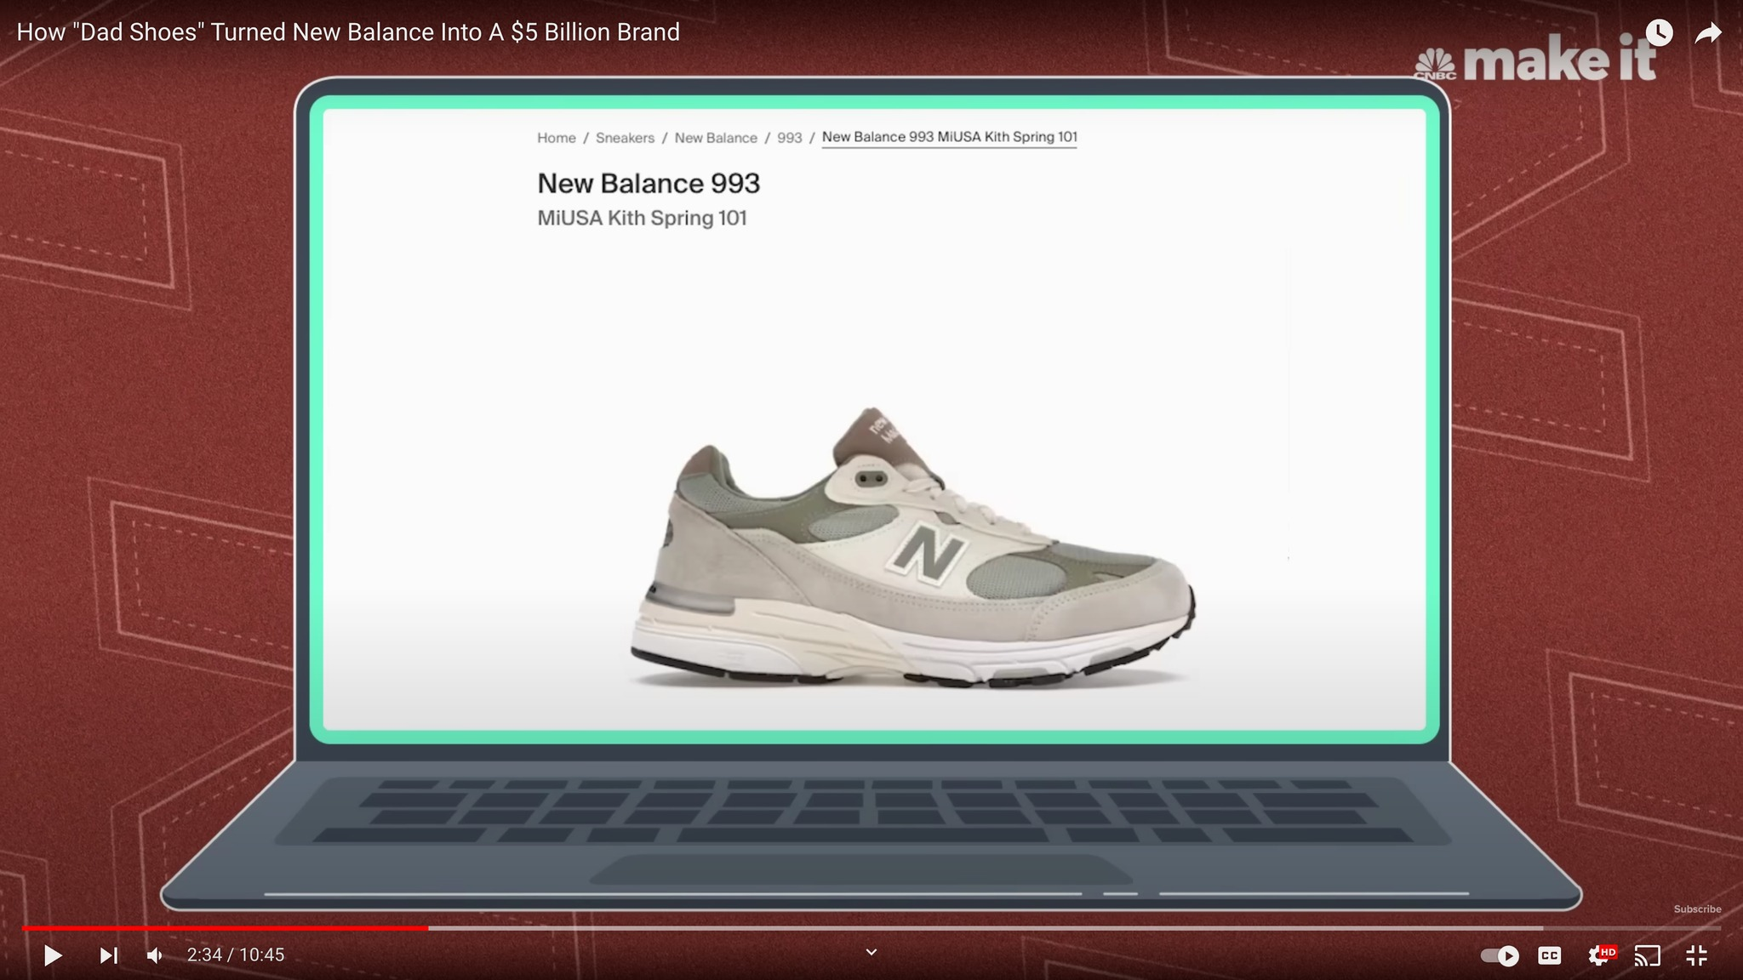The image size is (1743, 980).
Task: Click the 2:34 / 10:45 time display
Action: coord(236,955)
